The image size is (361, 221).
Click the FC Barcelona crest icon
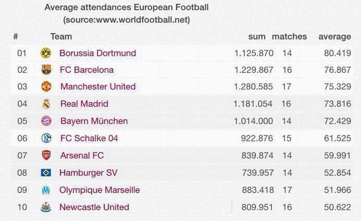[46, 70]
